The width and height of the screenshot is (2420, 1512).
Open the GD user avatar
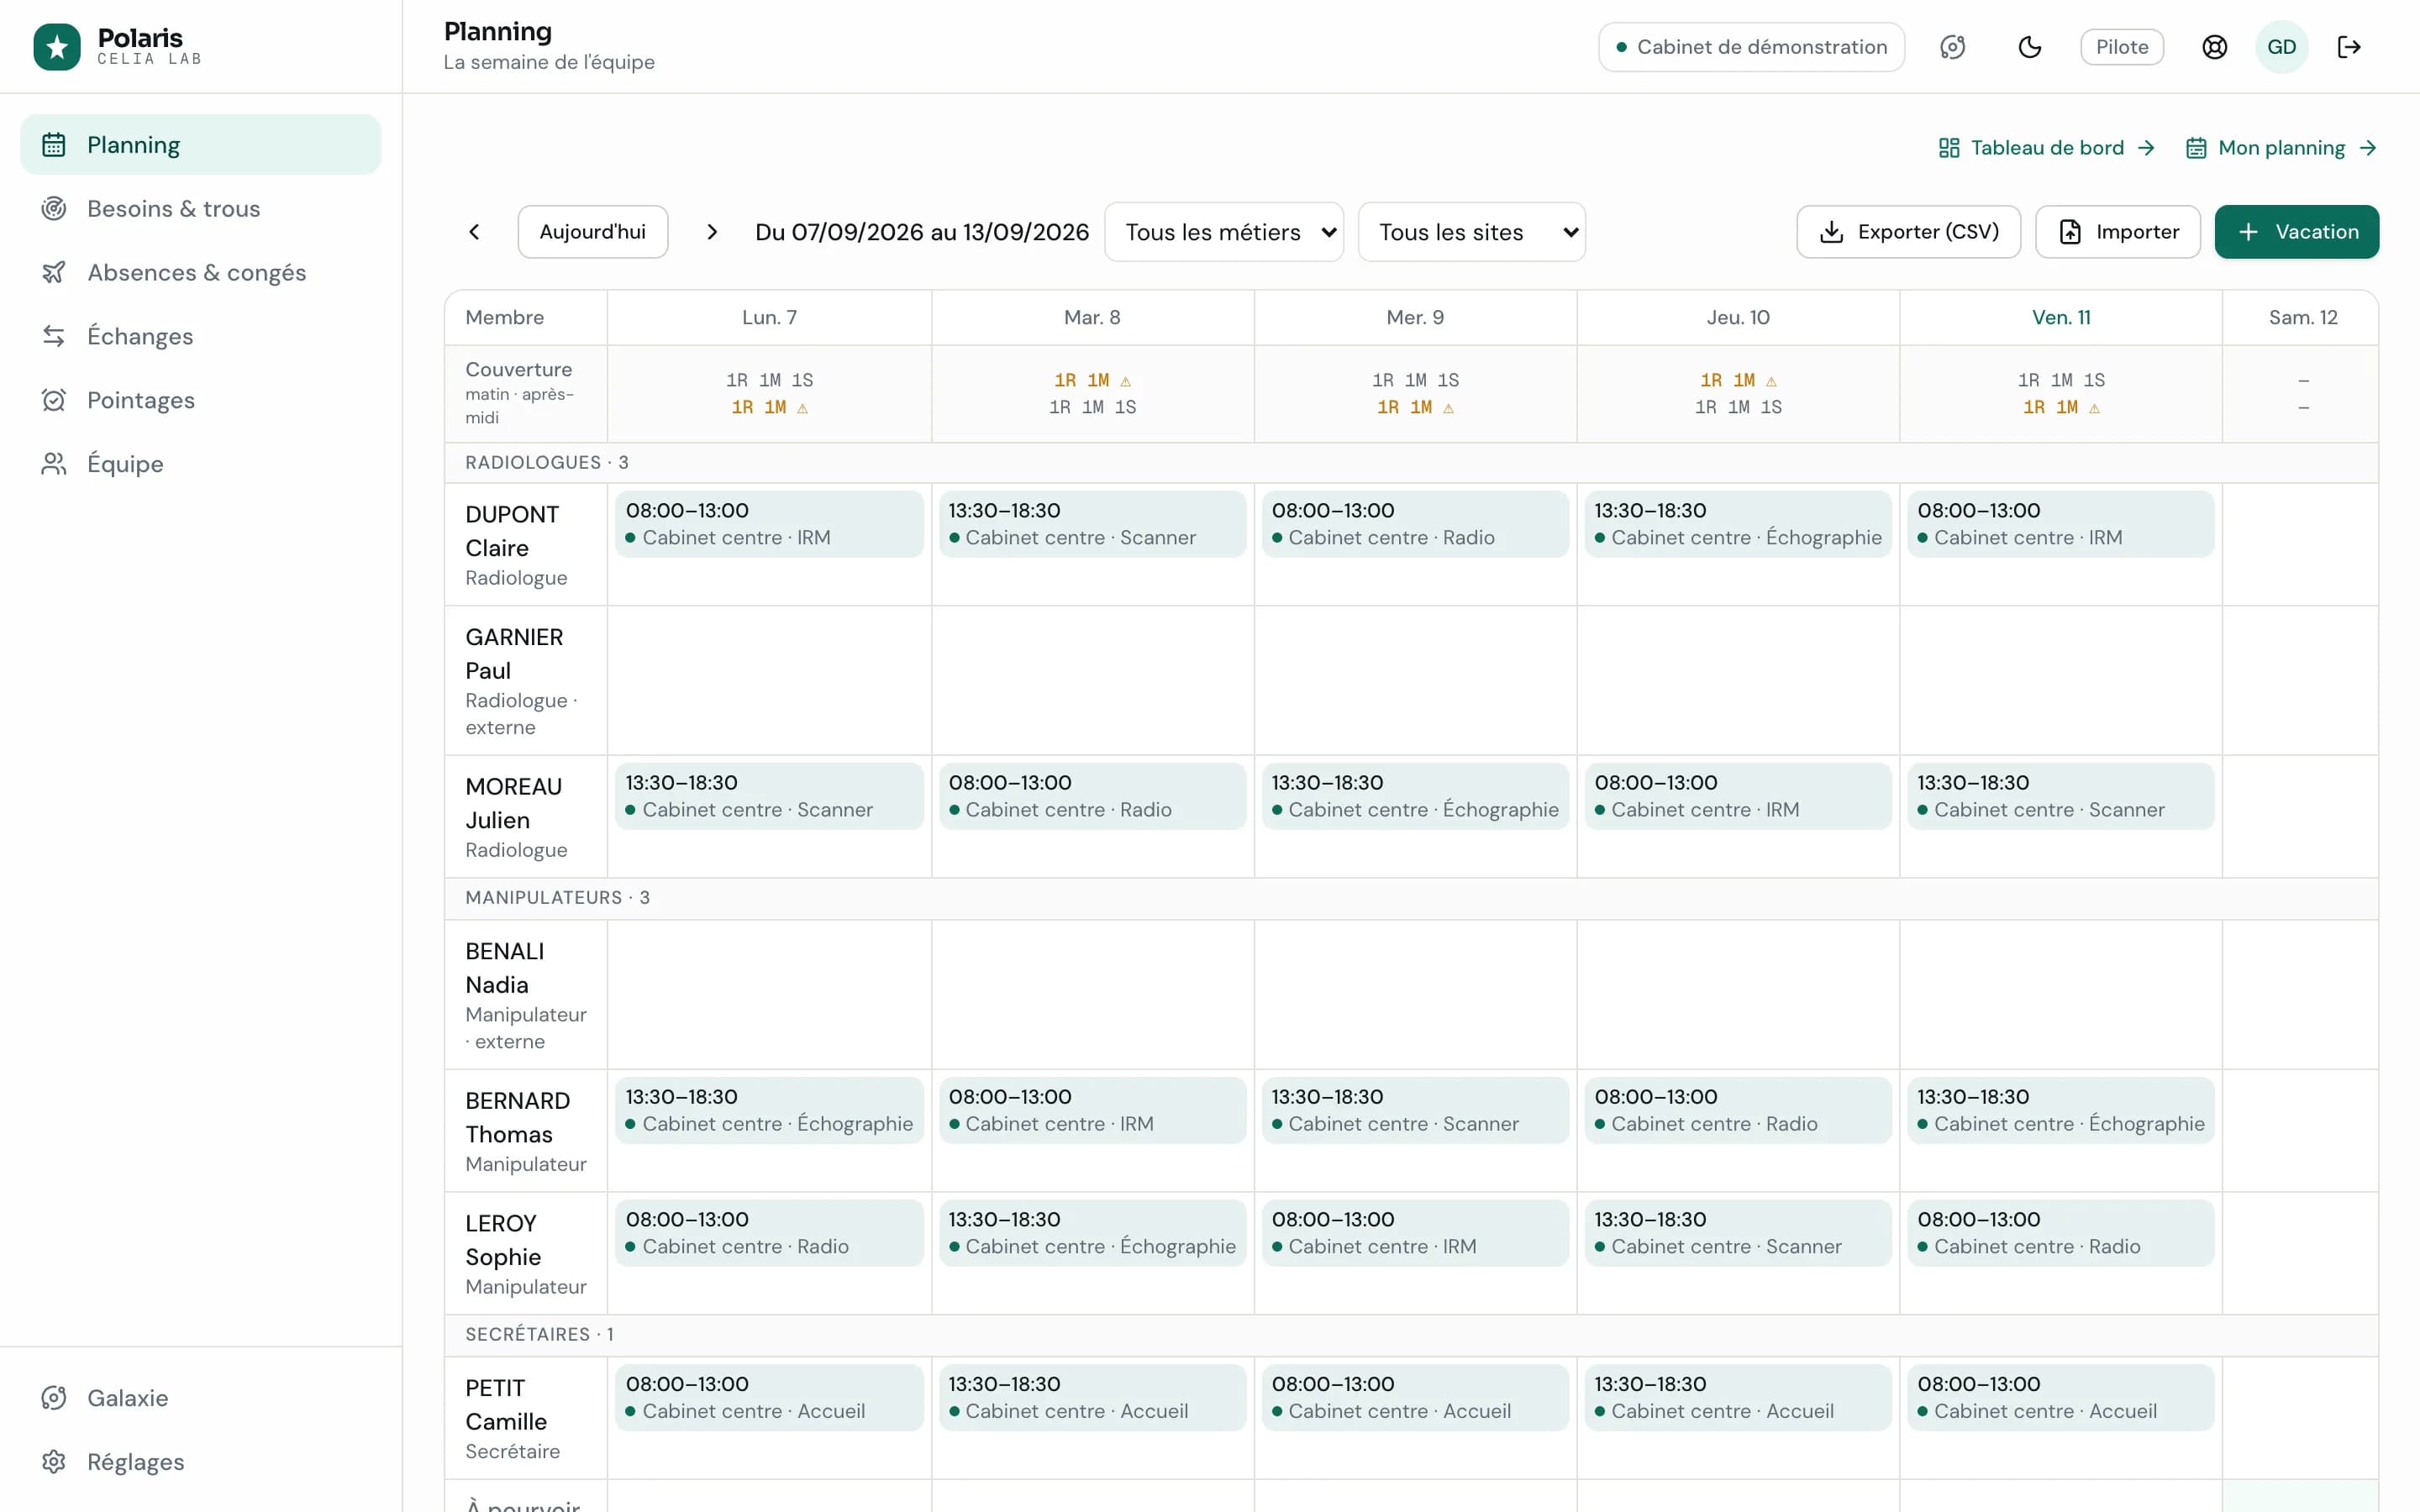tap(2281, 47)
